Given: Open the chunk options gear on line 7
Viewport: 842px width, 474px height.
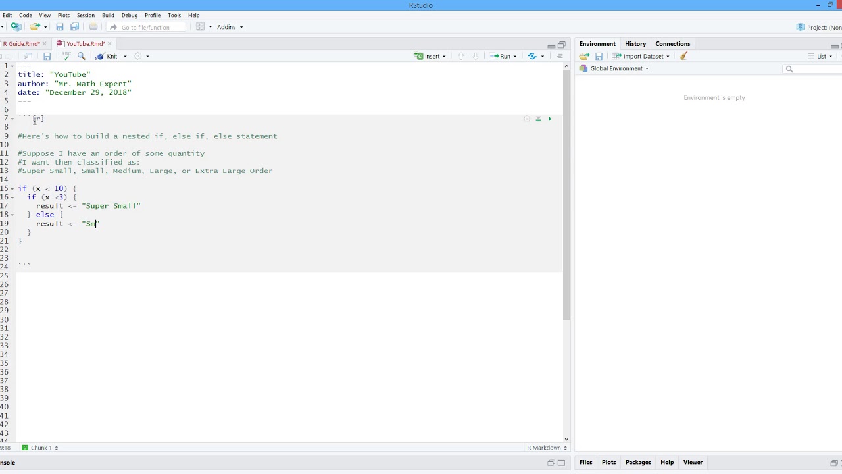Looking at the screenshot, I should coord(526,118).
